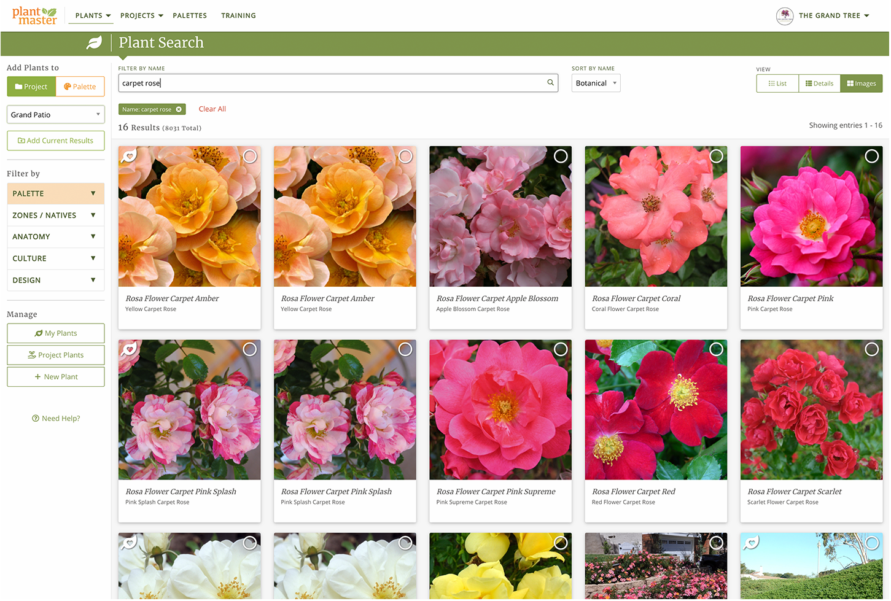Expand the DESIGN filter section
This screenshot has width=891, height=601.
pos(56,281)
